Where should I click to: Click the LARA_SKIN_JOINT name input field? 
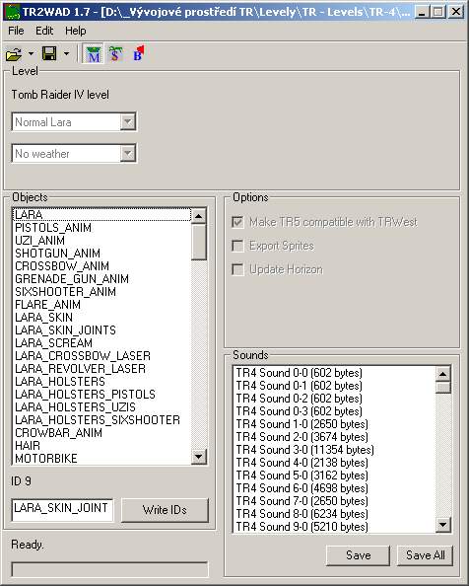(63, 509)
